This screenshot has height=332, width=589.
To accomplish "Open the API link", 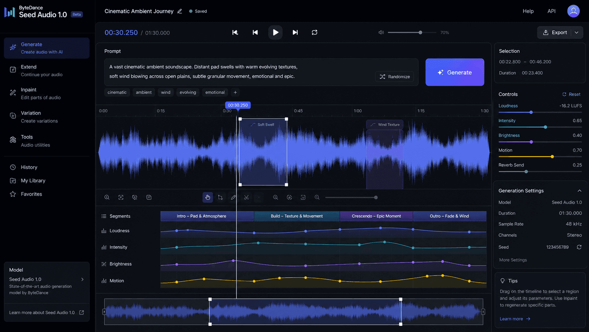I will (x=551, y=11).
